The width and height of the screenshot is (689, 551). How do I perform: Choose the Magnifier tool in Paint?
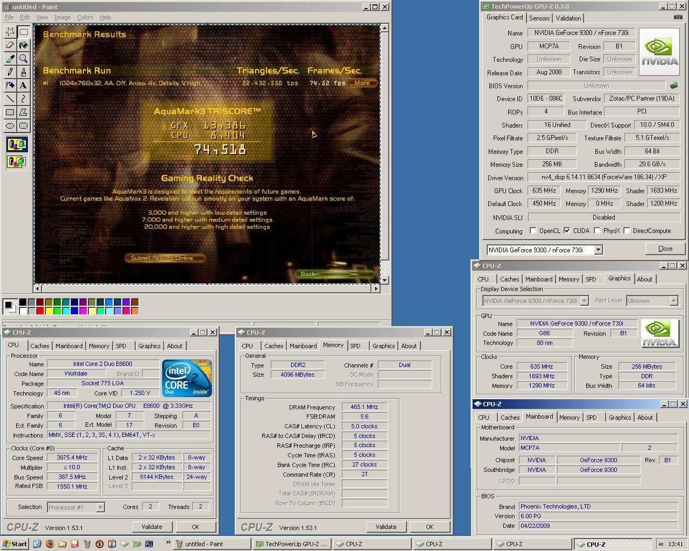(x=24, y=59)
